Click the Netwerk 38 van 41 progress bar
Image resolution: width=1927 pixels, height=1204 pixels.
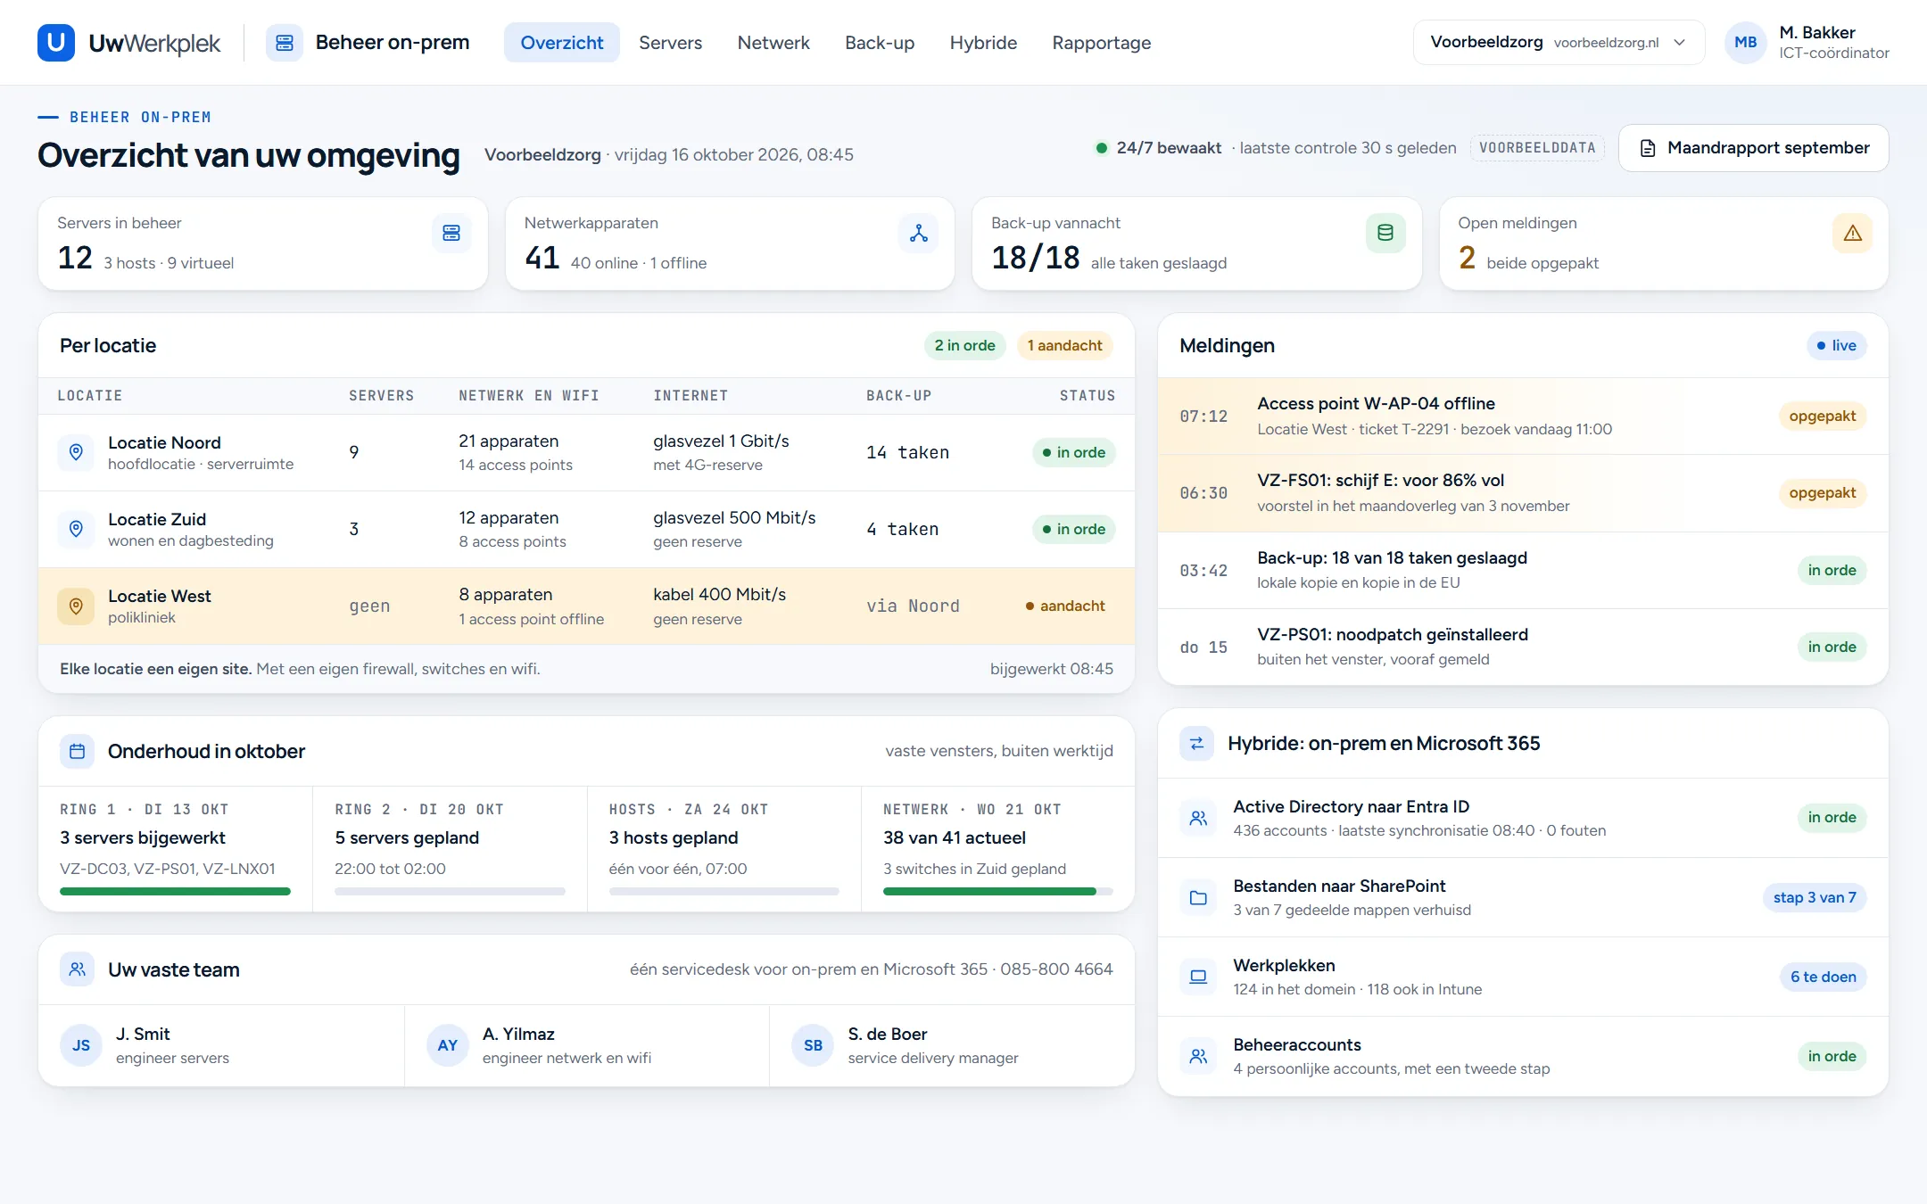point(998,891)
